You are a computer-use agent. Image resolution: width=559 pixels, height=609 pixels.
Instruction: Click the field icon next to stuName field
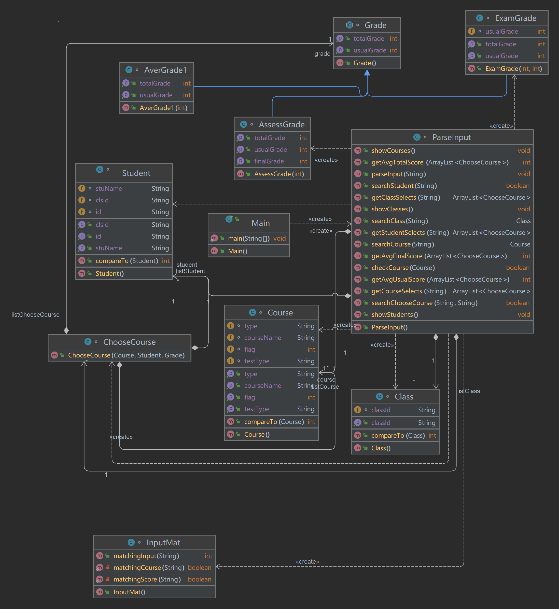coord(82,188)
